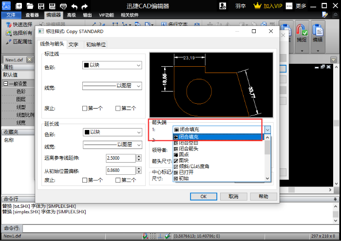Screen dimensions: 341x241
Task: Open the dropdown arrow under the Snap button
Action: click(302, 51)
